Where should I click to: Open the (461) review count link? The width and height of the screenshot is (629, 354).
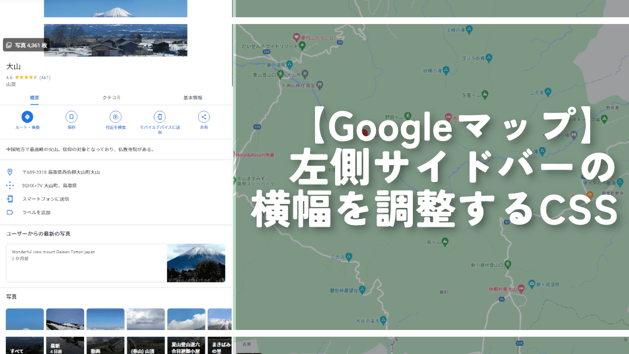pyautogui.click(x=45, y=77)
